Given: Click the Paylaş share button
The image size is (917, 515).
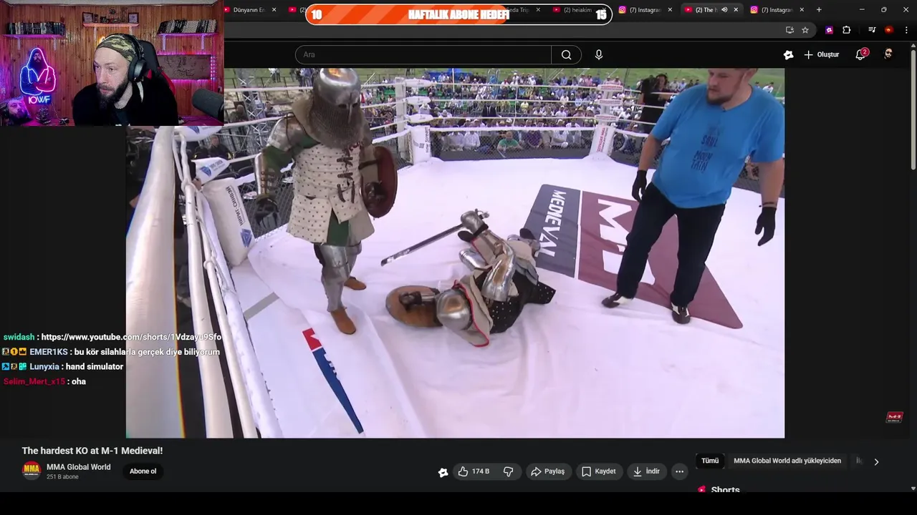Looking at the screenshot, I should [548, 471].
